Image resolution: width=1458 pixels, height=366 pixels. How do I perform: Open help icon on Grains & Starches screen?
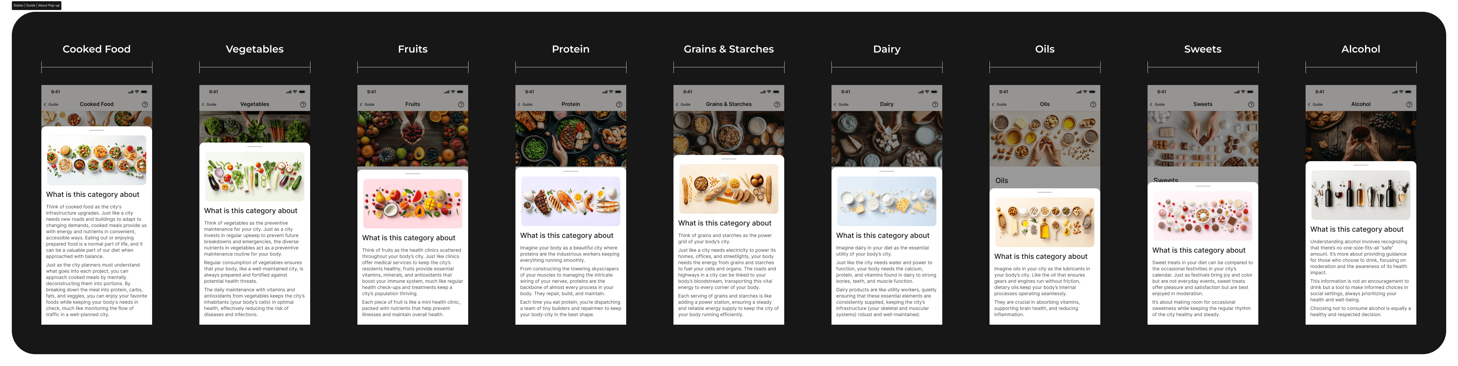(777, 105)
